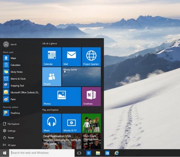Screen dimensions: 180x157
Task: Click the Most used heading
Action: tap(8, 52)
